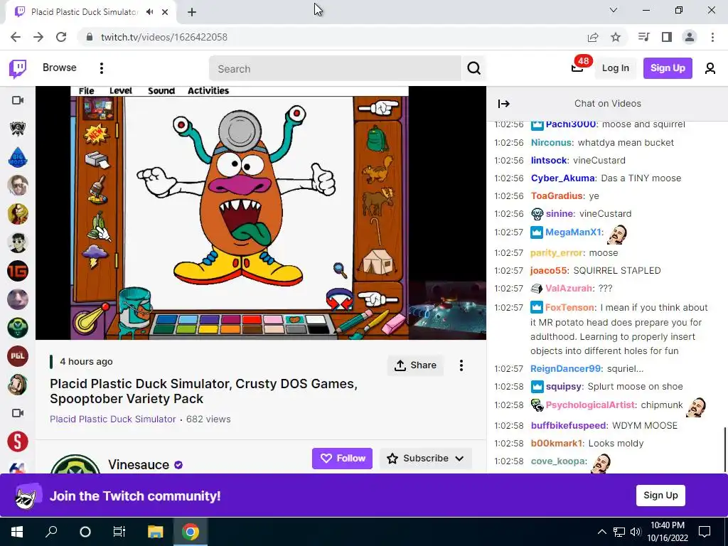
Task: Click the top camera icon in the left sidebar
Action: click(x=18, y=100)
